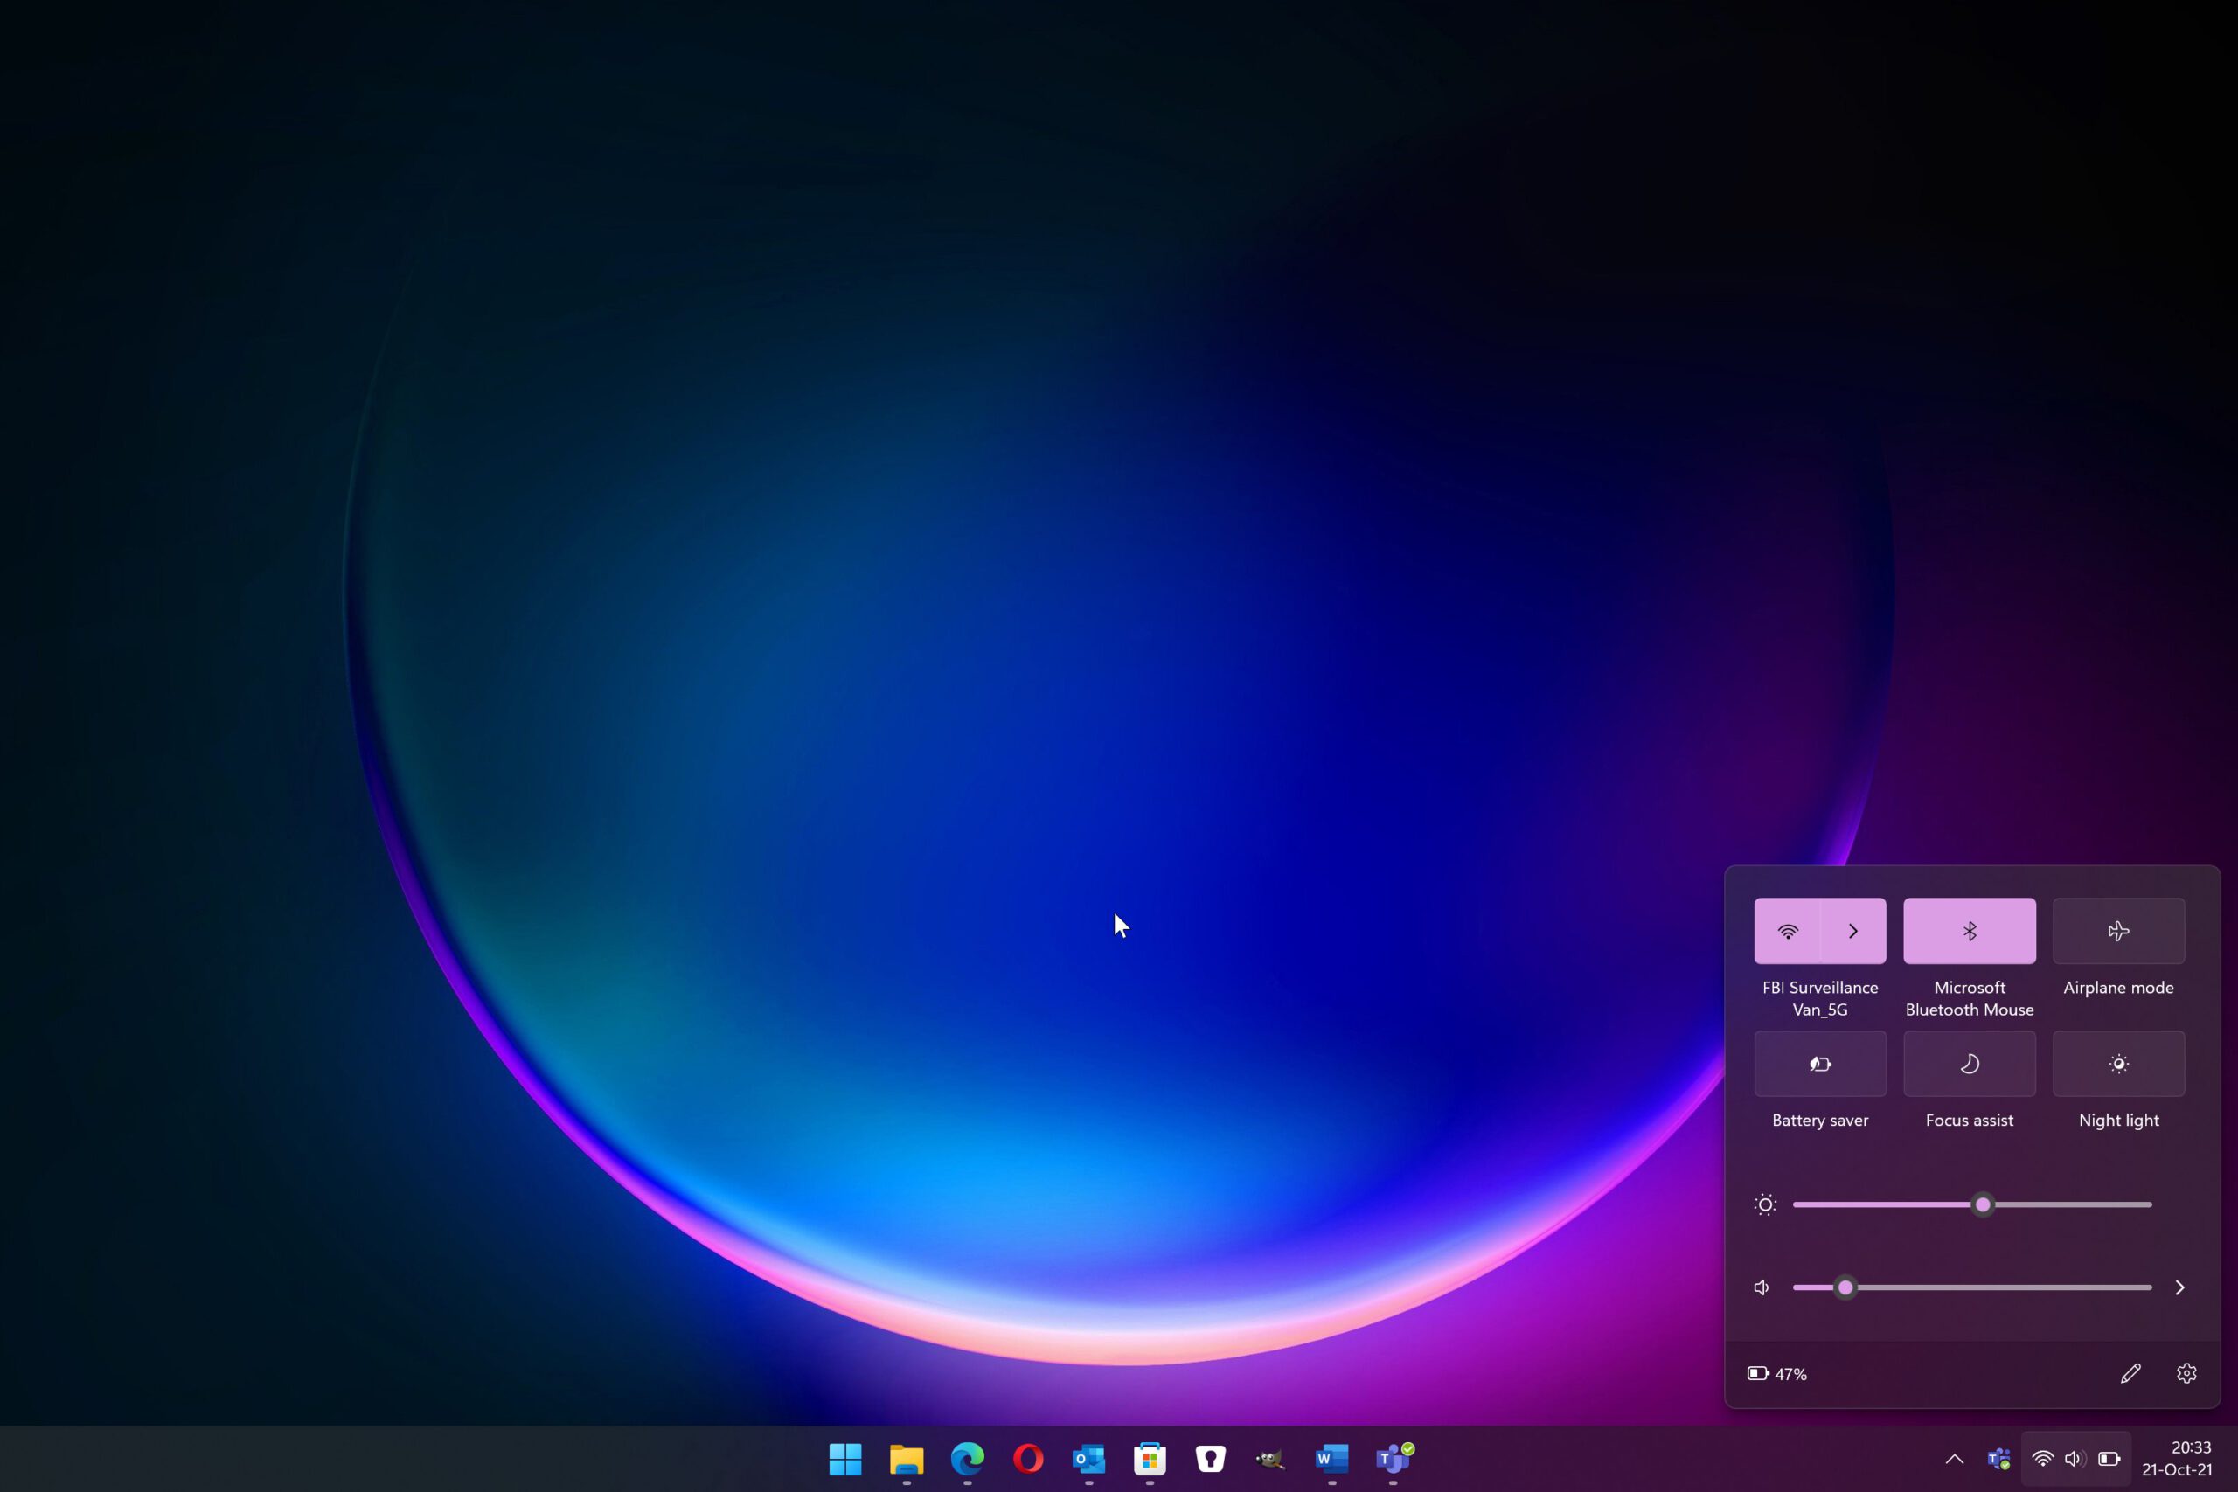Click the Battery saver label
The image size is (2238, 1492).
[x=1820, y=1120]
